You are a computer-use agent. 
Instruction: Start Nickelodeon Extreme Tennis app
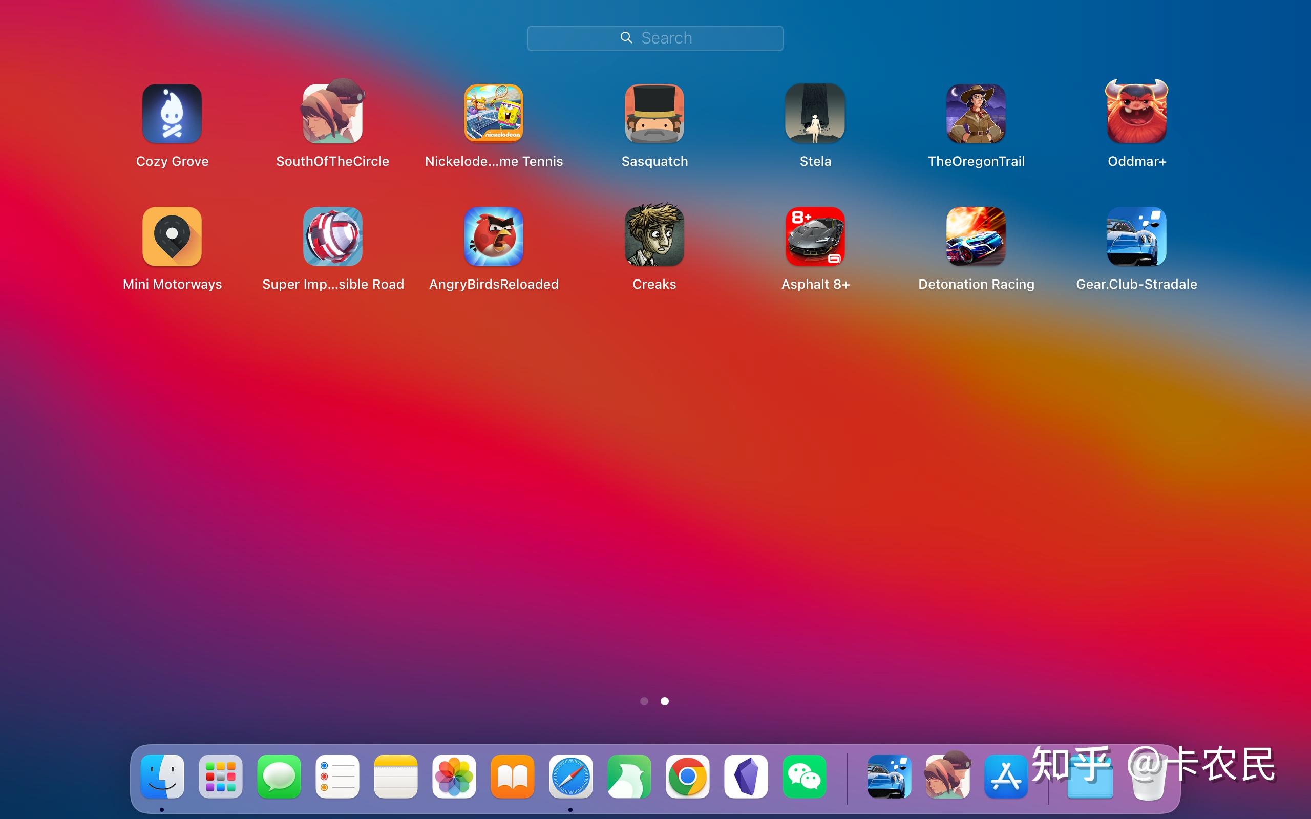click(494, 114)
